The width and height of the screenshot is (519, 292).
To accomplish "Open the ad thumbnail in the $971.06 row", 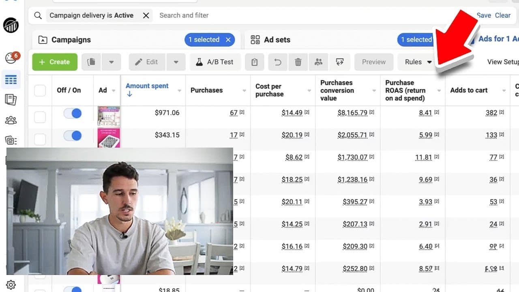I will tap(109, 116).
